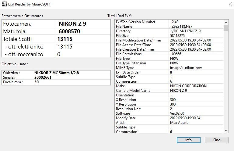
Task: Select the Directory row label
Action: point(123,31)
